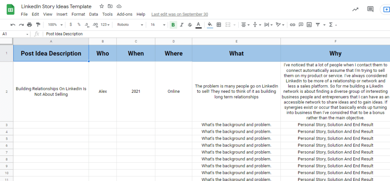This screenshot has height=181, width=390.
Task: Open font size dropdown showing 16
Action: click(x=158, y=25)
